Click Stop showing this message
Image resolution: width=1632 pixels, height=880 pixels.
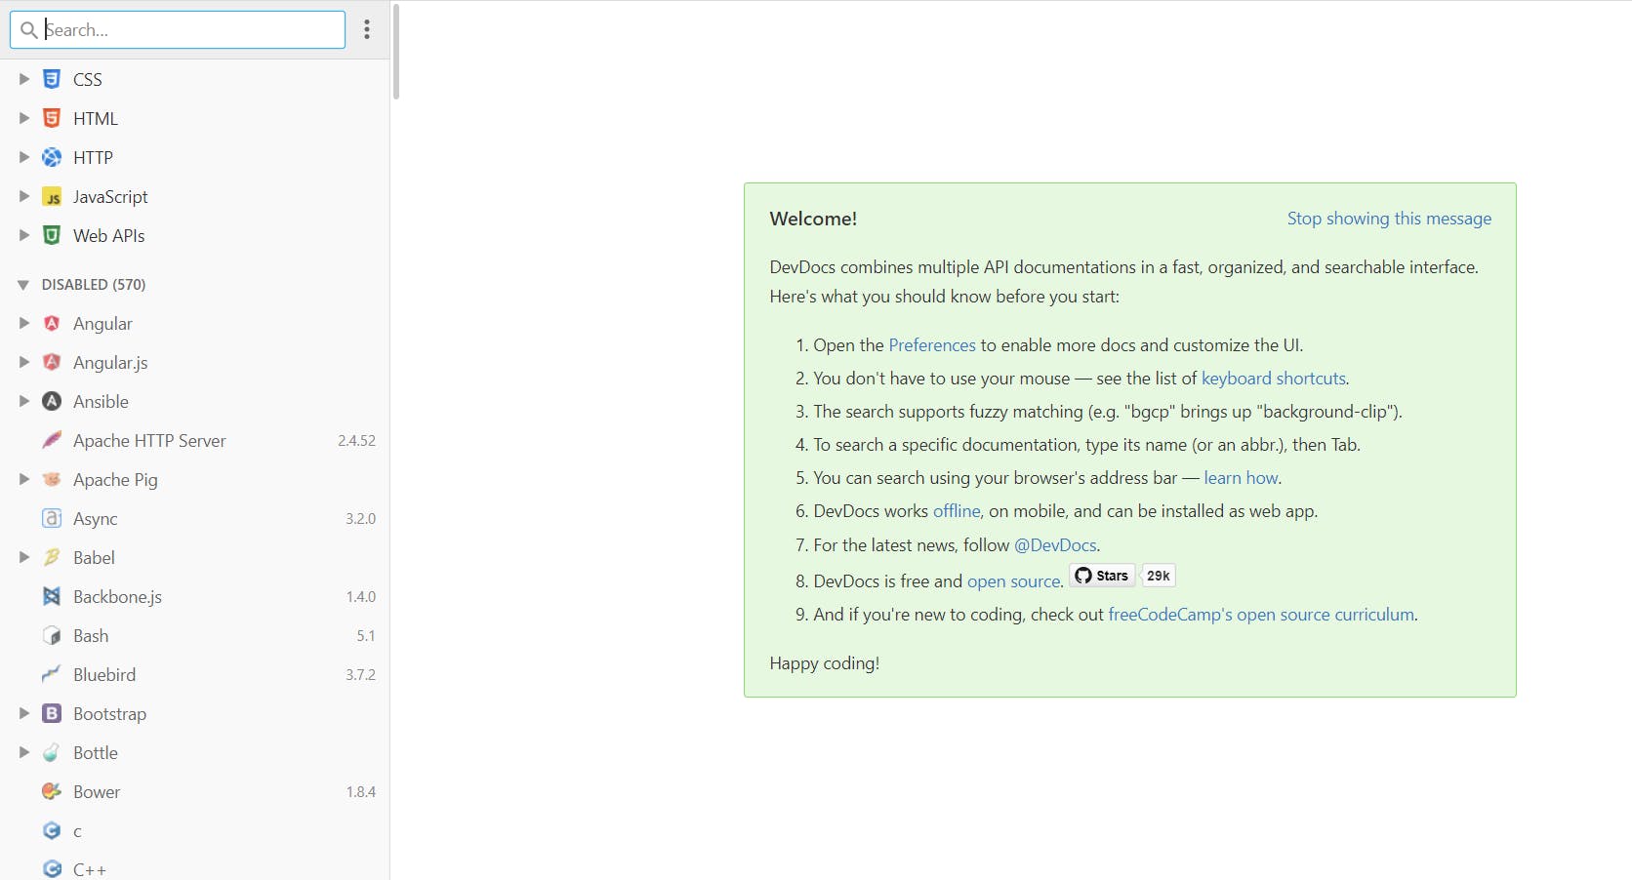[x=1389, y=219]
